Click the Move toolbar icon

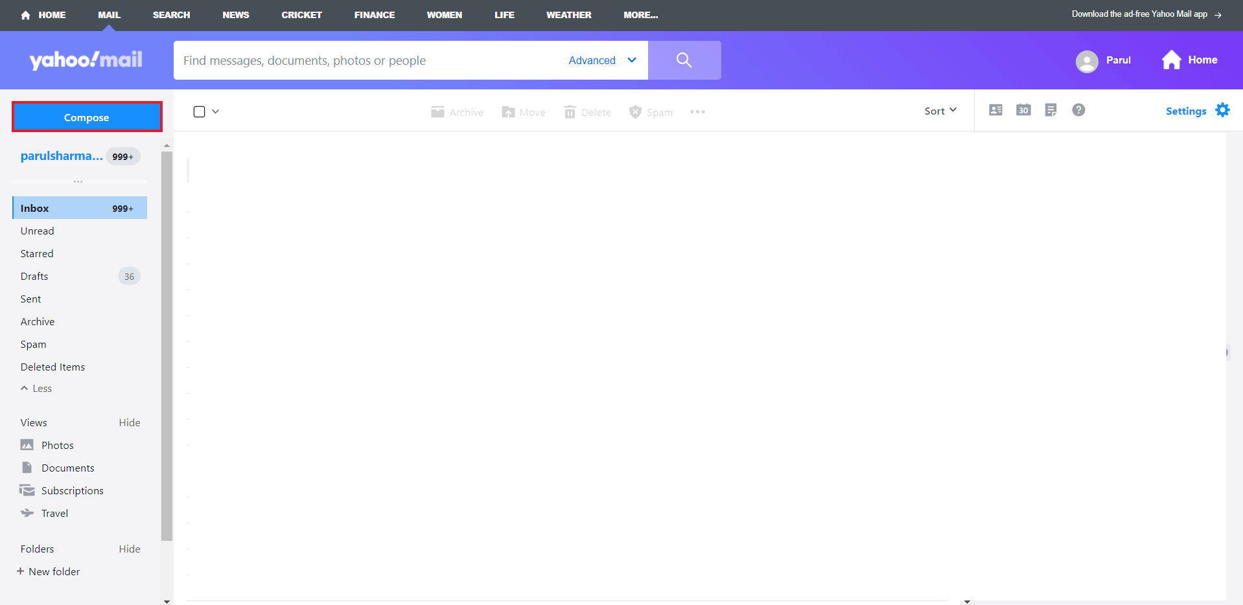[x=508, y=112]
